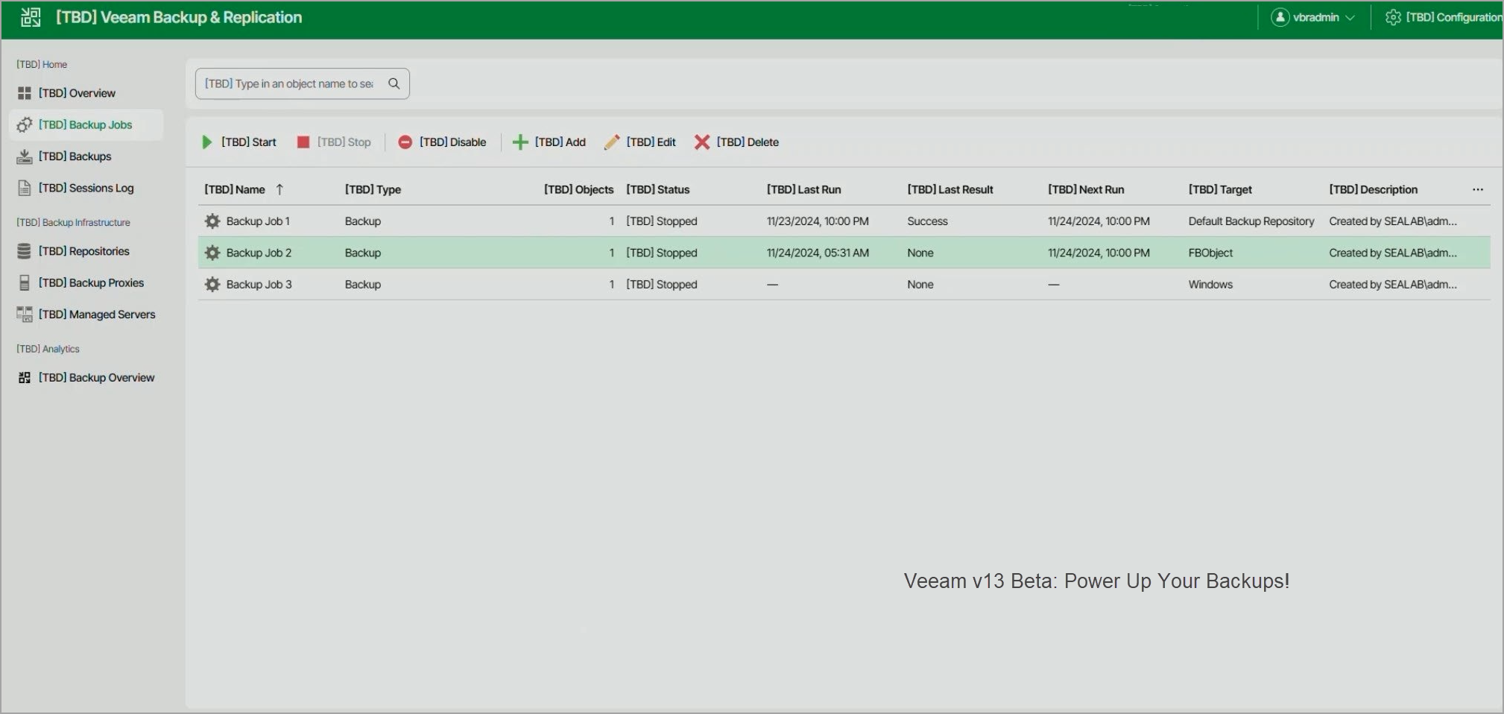
Task: Click the 11/24/2024, 05:31 AM last run cell
Action: 818,253
